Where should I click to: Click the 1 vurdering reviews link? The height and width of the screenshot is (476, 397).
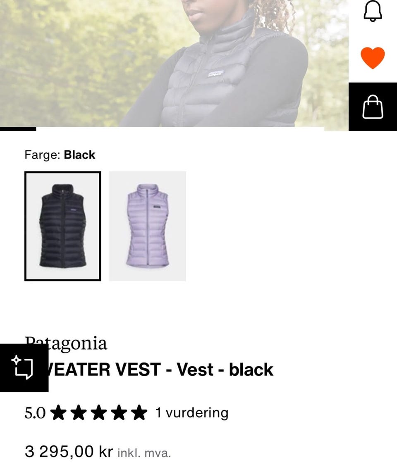pos(192,413)
